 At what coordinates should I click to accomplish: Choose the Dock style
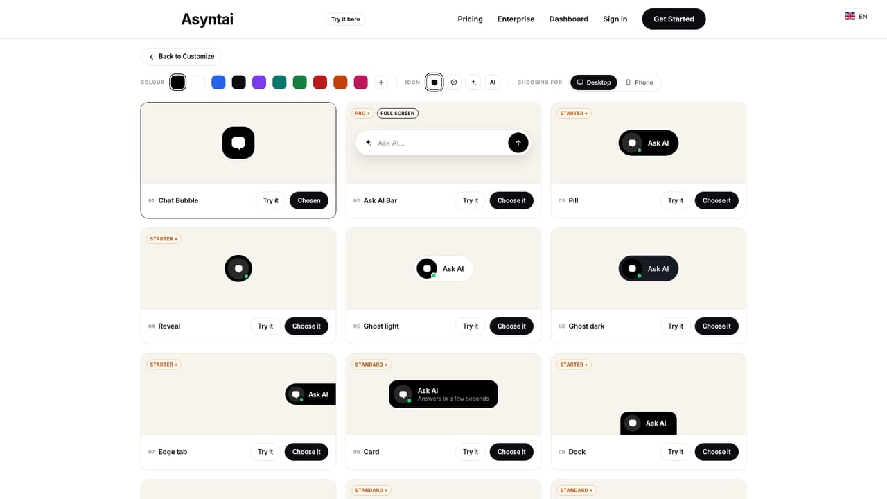coord(717,451)
